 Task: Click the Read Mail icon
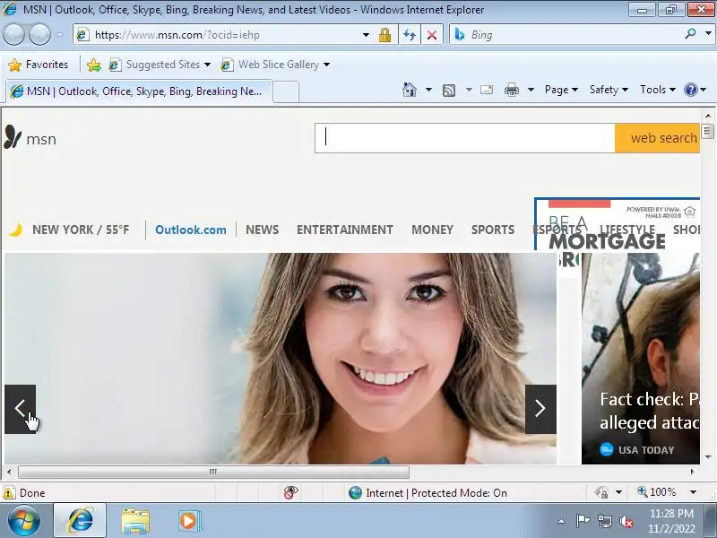tap(487, 90)
